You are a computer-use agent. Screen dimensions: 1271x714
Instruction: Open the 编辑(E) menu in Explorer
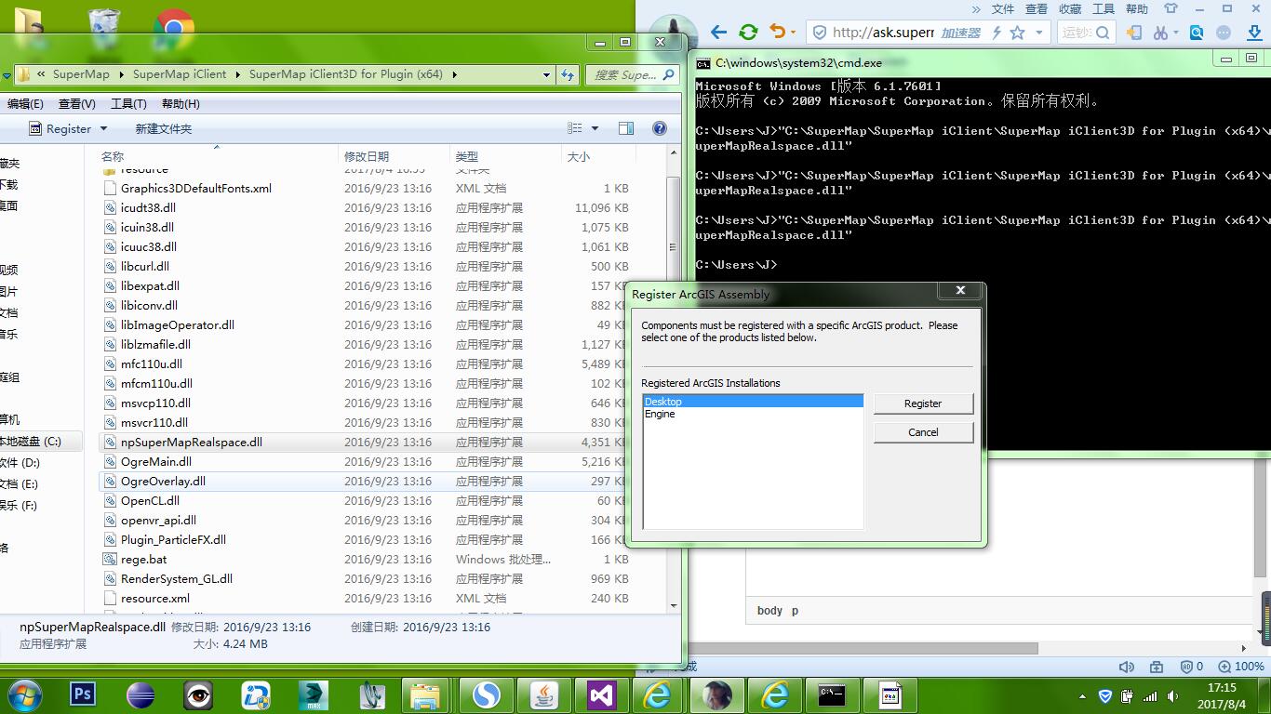(x=25, y=103)
